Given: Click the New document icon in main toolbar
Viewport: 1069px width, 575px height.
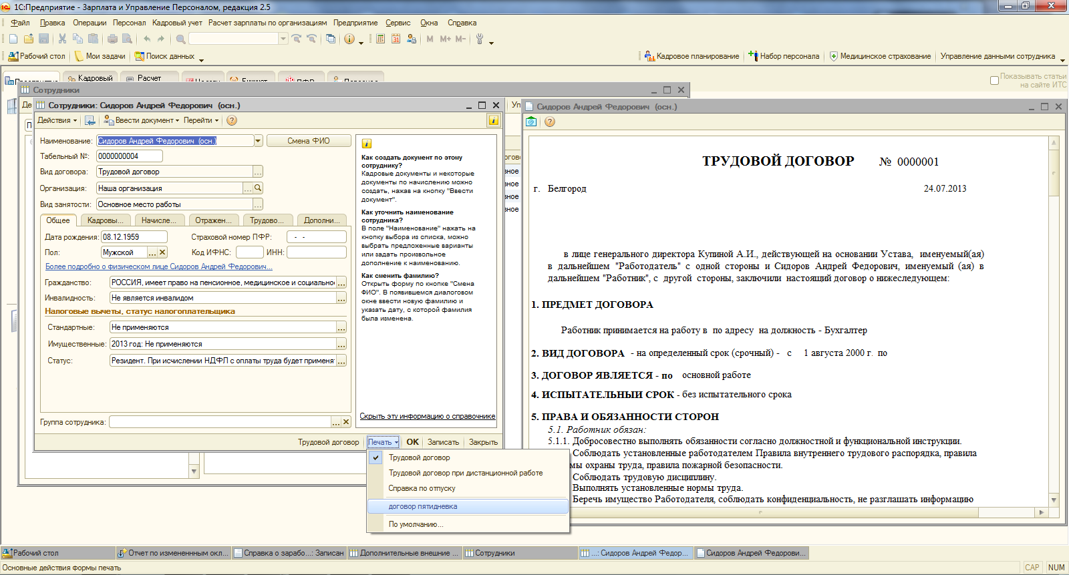Looking at the screenshot, I should click(x=13, y=39).
